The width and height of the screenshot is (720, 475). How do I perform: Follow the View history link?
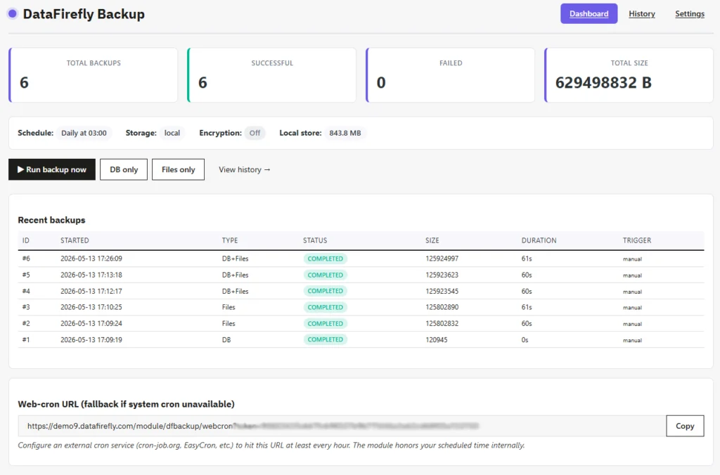244,169
